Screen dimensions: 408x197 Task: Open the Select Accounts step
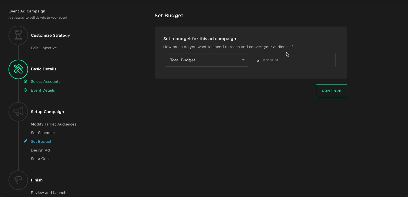pyautogui.click(x=46, y=82)
